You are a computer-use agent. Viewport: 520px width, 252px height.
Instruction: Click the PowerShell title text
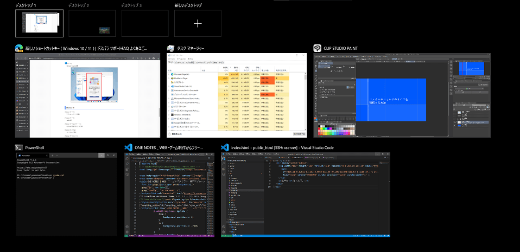[35, 148]
